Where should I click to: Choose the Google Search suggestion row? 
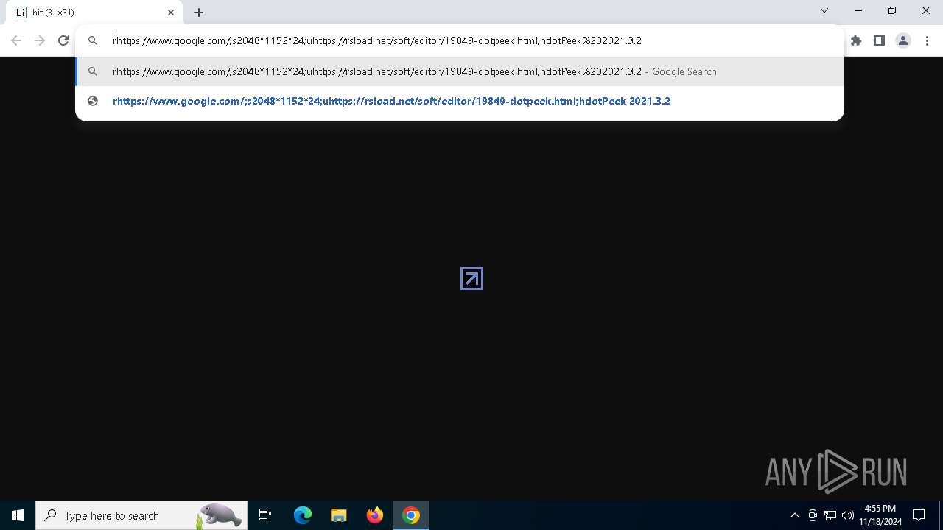click(460, 71)
